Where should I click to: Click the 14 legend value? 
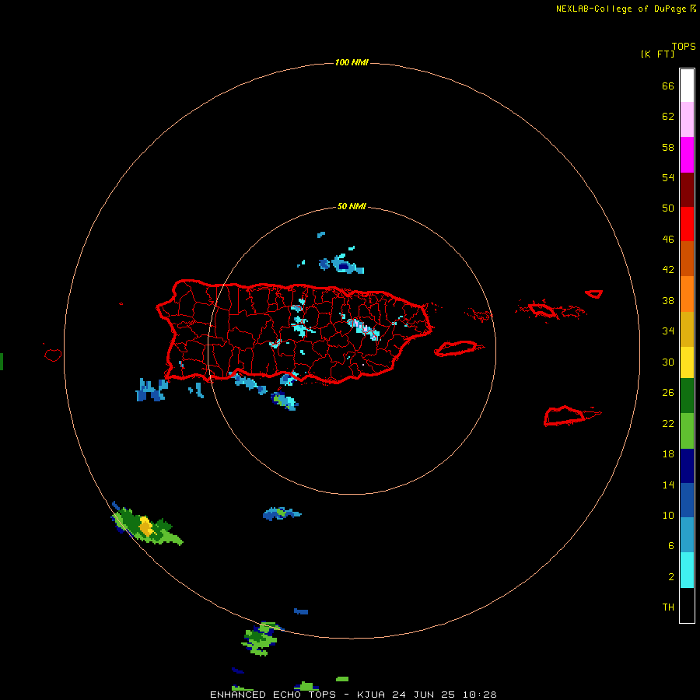coord(668,485)
